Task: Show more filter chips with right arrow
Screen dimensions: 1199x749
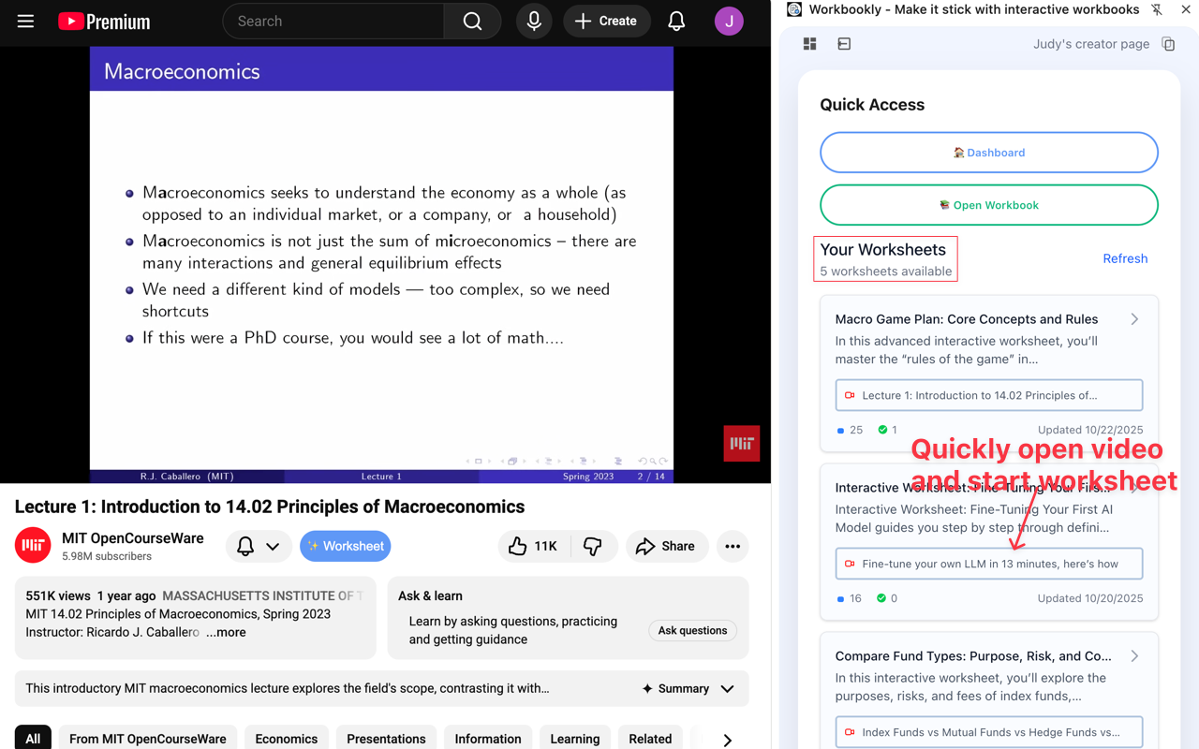Action: 728,739
